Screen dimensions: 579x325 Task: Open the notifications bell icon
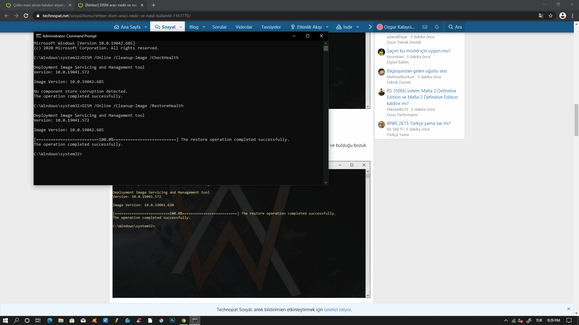tap(437, 27)
